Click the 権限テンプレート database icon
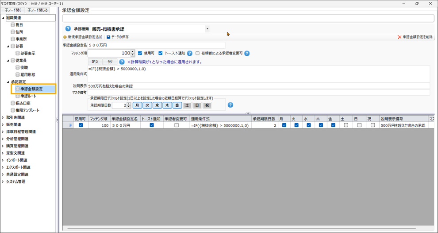Image resolution: width=438 pixels, height=233 pixels. pyautogui.click(x=13, y=110)
